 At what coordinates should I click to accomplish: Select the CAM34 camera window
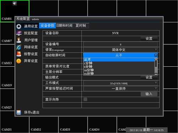coord(102,125)
